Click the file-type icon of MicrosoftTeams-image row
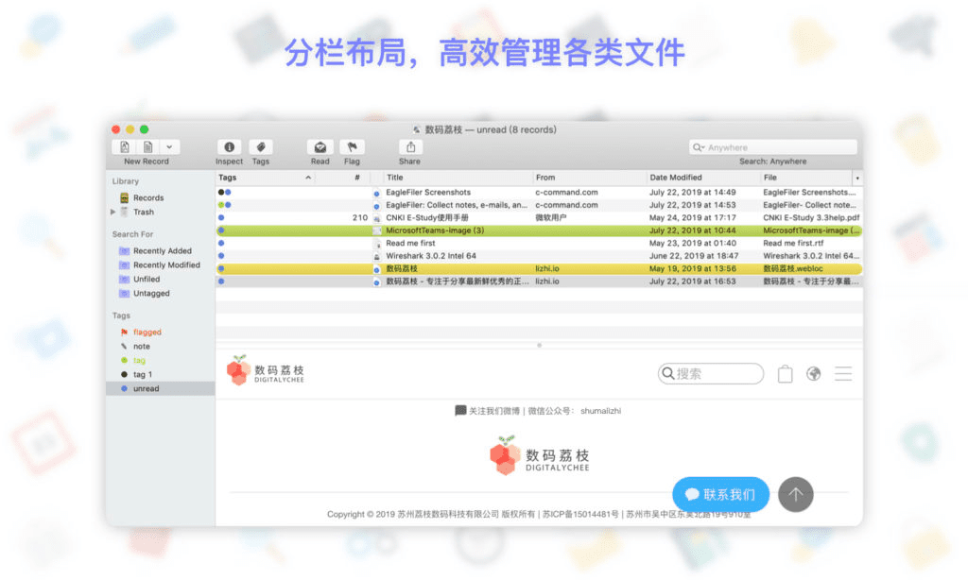The width and height of the screenshot is (968, 580). pyautogui.click(x=376, y=230)
